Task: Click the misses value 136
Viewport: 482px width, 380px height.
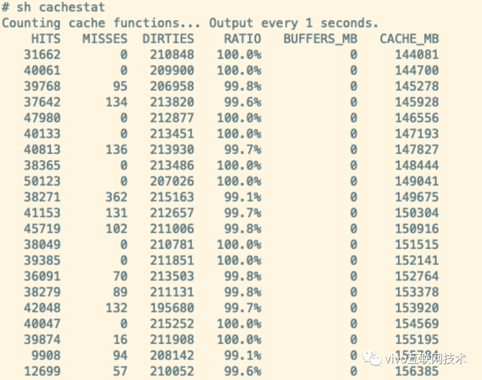Action: coord(116,149)
